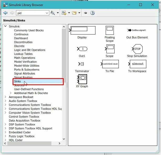Viewport: 161px width, 155px height.
Task: Select the User-Defined Functions library
Action: coord(29,89)
